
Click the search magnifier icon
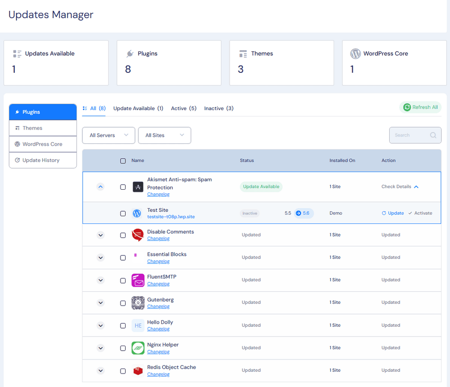pos(433,135)
